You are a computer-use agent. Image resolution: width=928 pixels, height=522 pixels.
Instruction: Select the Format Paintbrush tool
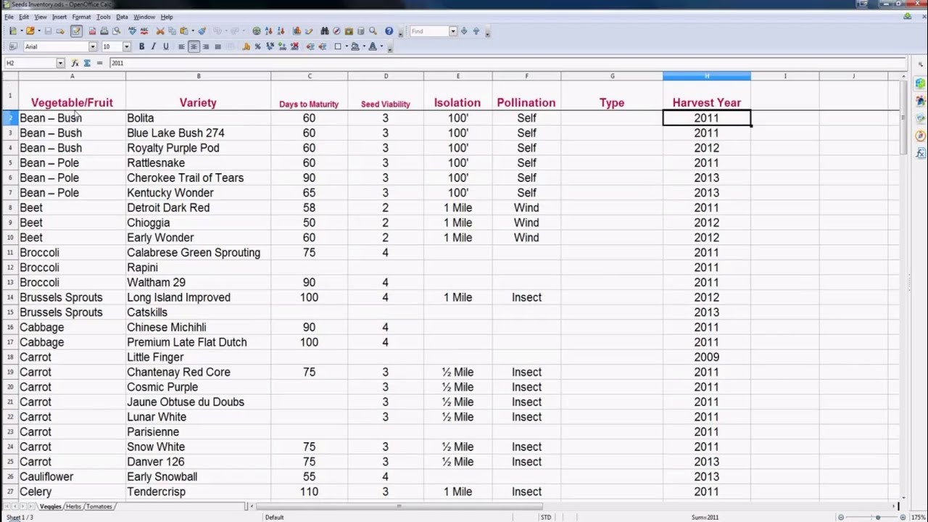202,31
